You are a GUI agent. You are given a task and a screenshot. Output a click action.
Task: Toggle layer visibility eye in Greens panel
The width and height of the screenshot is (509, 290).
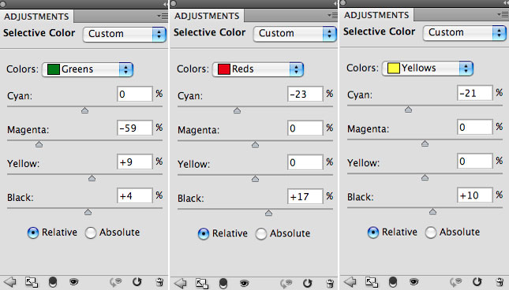tap(73, 282)
